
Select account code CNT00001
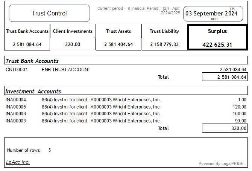(16, 70)
